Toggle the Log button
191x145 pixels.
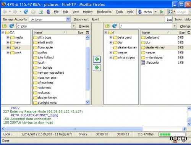point(169,19)
